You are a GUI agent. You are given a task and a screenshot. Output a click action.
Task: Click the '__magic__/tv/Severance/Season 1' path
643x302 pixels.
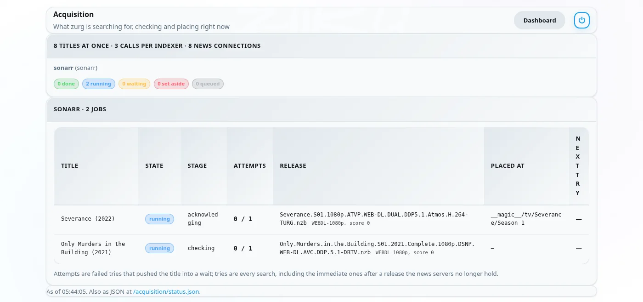[526, 219]
